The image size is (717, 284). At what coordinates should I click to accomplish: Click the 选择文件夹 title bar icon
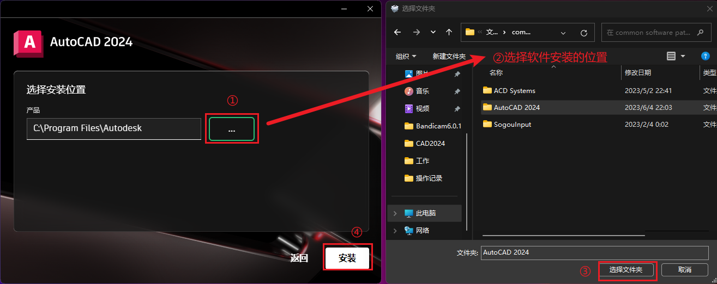pos(395,8)
